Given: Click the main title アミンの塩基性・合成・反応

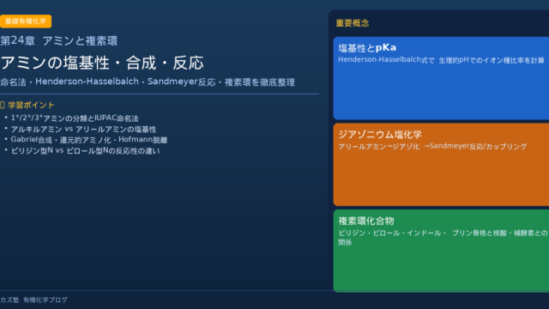Looking at the screenshot, I should click(x=102, y=63).
